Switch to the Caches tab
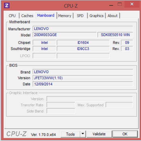This screenshot has height=141, width=141. click(x=27, y=16)
